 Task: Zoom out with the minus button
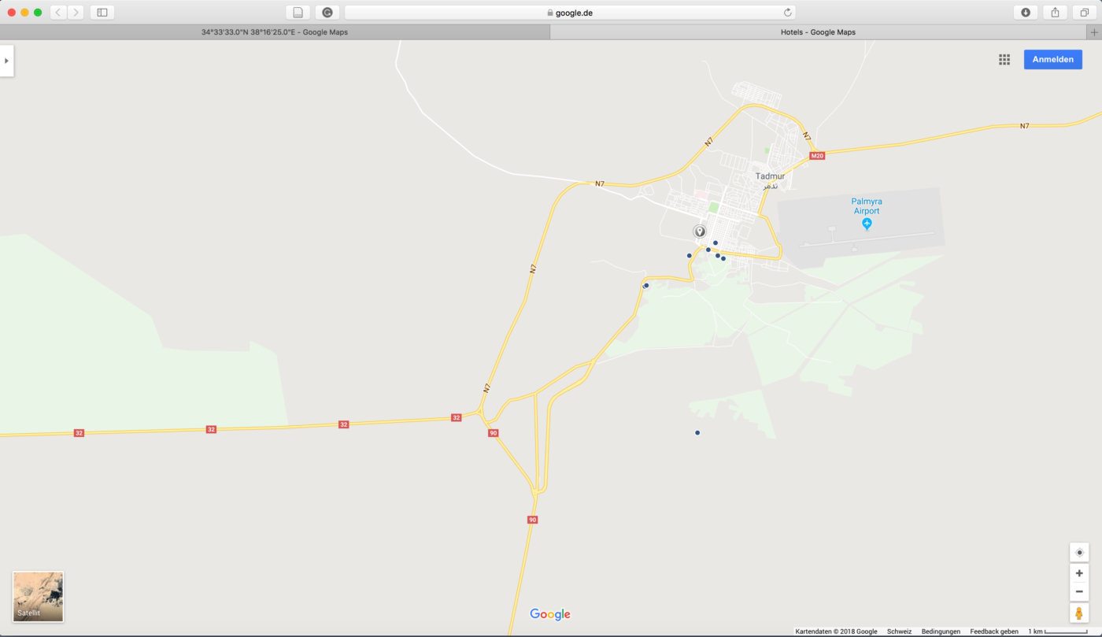point(1079,591)
